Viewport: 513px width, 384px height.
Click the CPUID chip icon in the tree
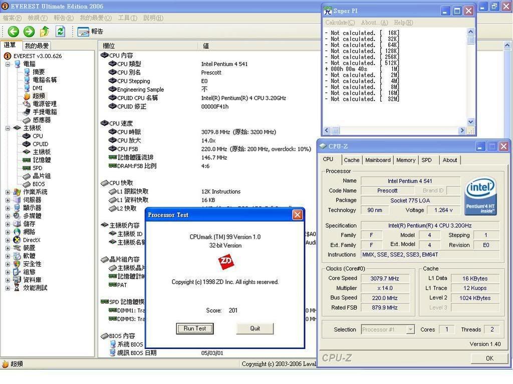coord(27,144)
